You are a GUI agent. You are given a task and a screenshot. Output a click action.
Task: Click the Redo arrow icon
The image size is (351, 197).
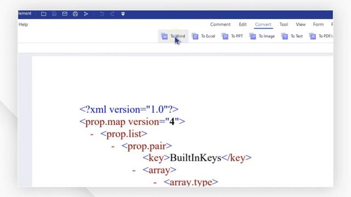112,14
